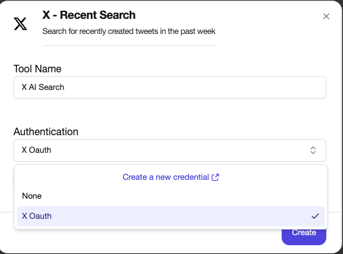Click the X logo icon
Viewport: 343px width, 254px height.
coord(20,24)
